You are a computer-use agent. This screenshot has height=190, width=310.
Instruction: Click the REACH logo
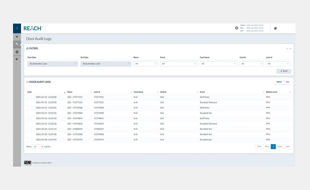[33, 28]
